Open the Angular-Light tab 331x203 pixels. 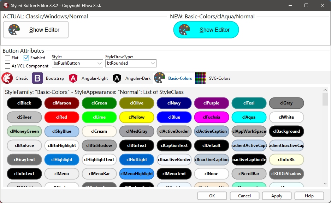88,78
